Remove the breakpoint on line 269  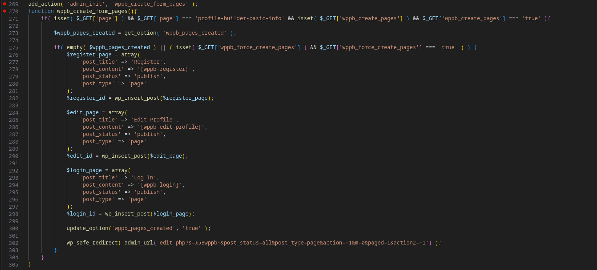click(x=4, y=4)
